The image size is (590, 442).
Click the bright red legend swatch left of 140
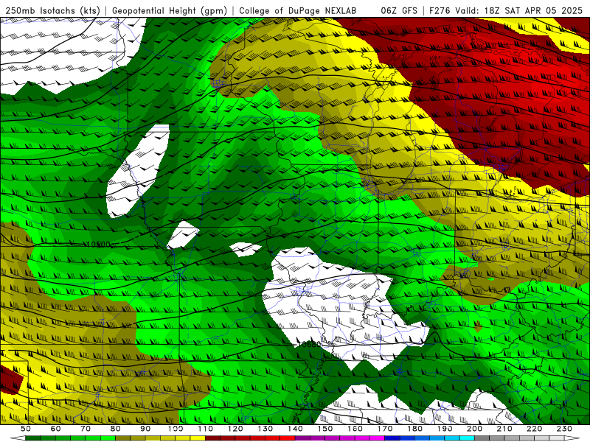tap(288, 438)
